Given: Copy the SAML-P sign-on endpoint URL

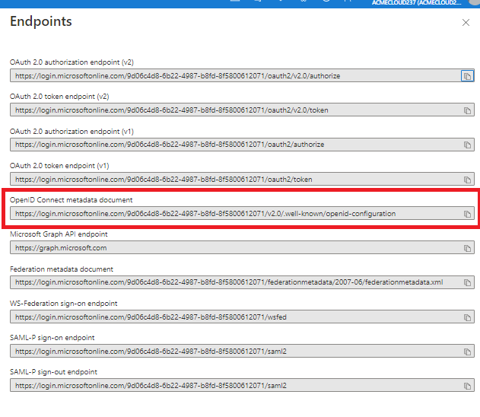Looking at the screenshot, I should (x=467, y=351).
